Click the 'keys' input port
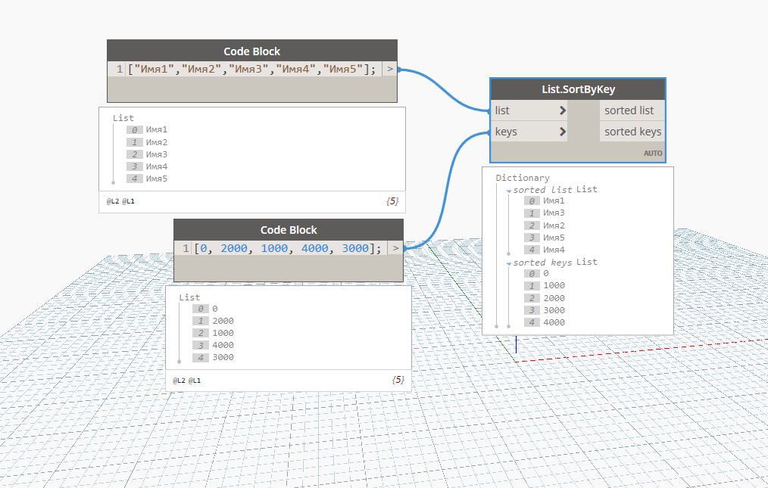Screen dimensions: 768x488 [x=529, y=132]
